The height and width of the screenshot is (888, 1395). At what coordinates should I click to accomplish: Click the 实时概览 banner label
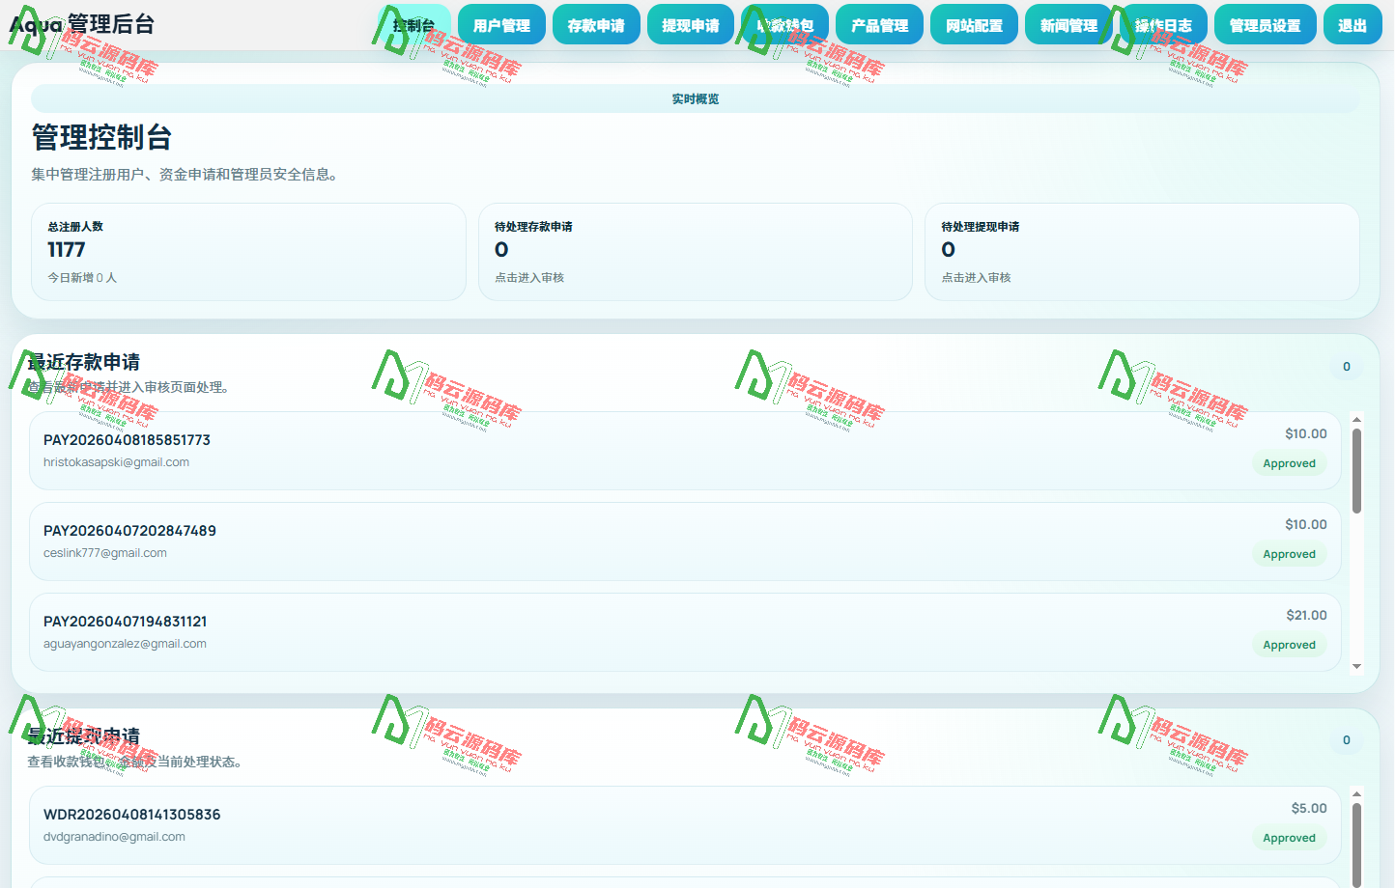[x=696, y=99]
